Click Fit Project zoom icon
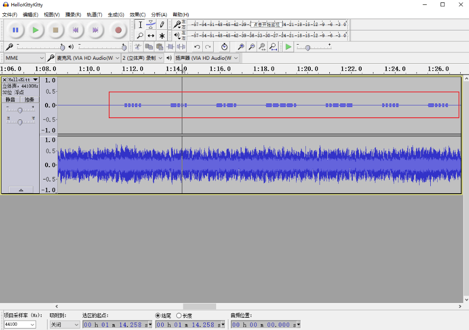The width and height of the screenshot is (469, 330). pyautogui.click(x=273, y=47)
